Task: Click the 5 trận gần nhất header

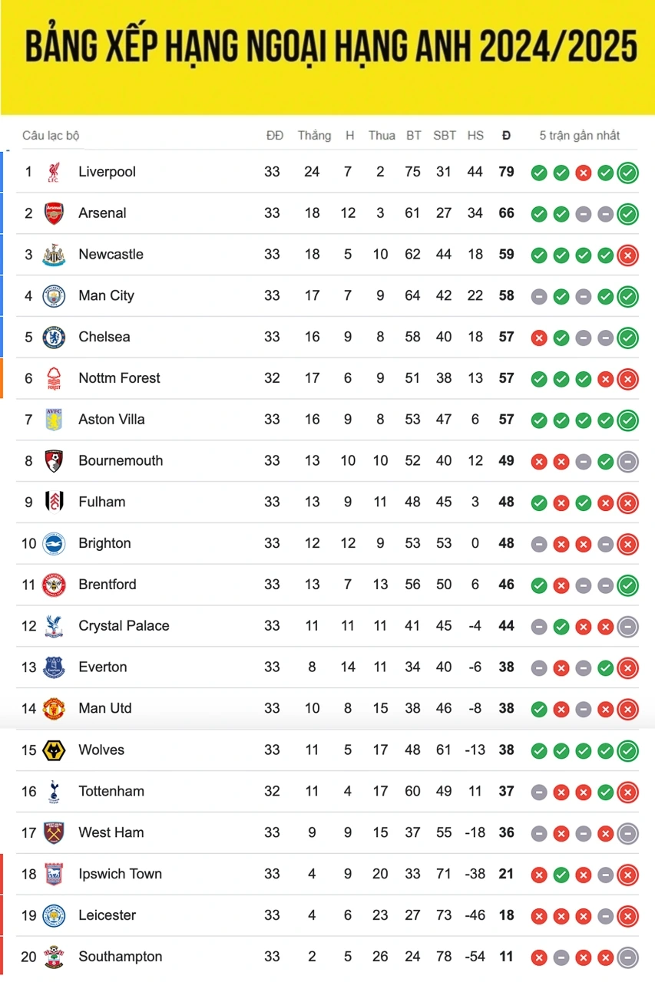Action: tap(579, 136)
